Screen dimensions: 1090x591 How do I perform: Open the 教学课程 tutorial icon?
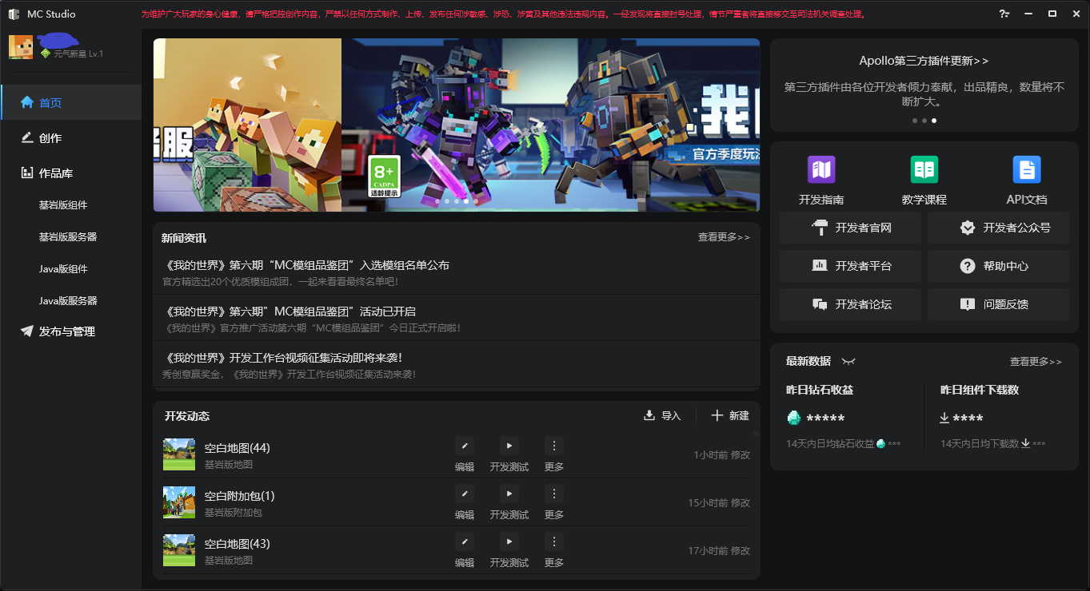click(x=924, y=169)
